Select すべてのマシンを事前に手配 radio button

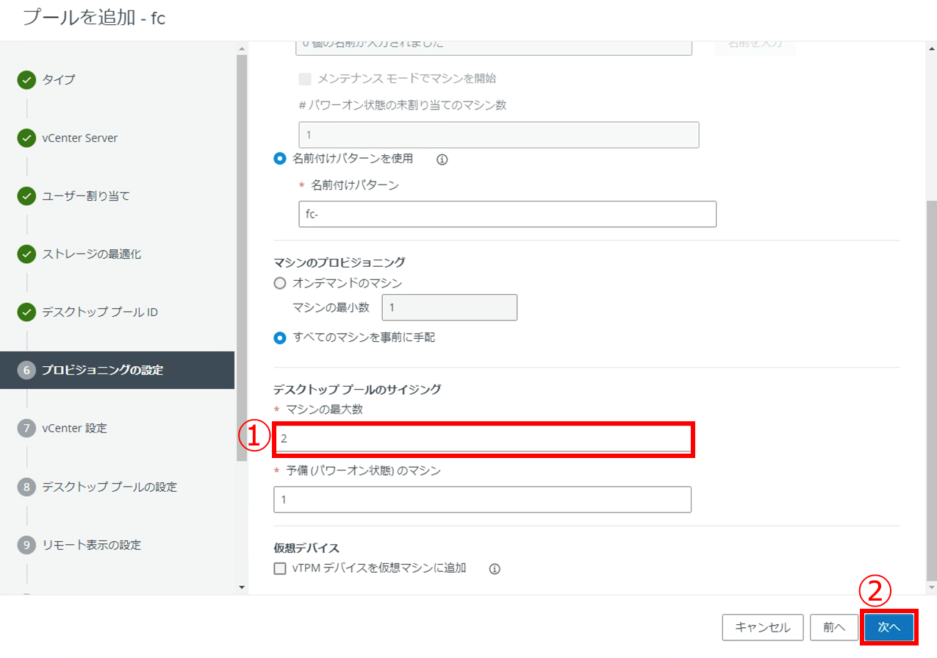pos(279,338)
